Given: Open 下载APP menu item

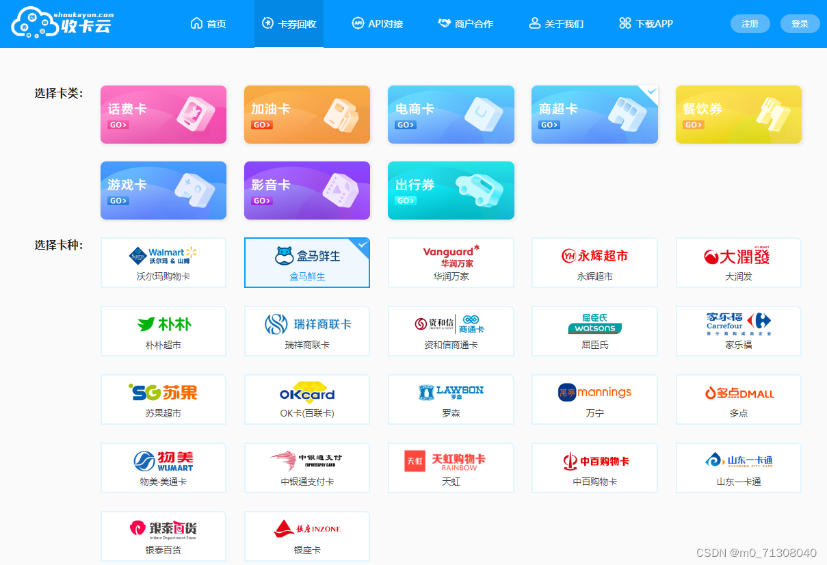Looking at the screenshot, I should (x=646, y=24).
